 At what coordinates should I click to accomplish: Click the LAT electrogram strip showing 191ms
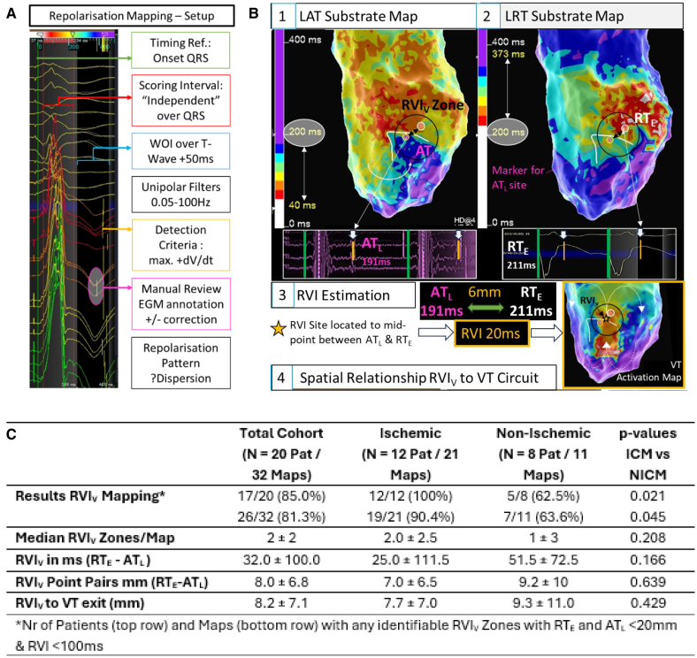[x=379, y=255]
